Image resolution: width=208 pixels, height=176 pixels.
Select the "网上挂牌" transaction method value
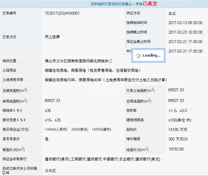tap(52, 37)
